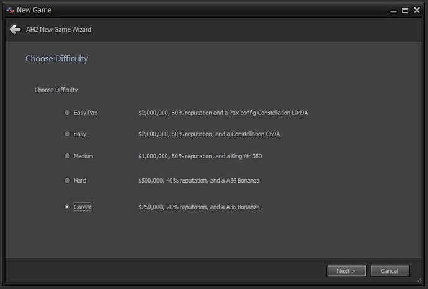The image size is (428, 289).
Task: Select the Easy Pax difficulty radio button
Action: (68, 113)
